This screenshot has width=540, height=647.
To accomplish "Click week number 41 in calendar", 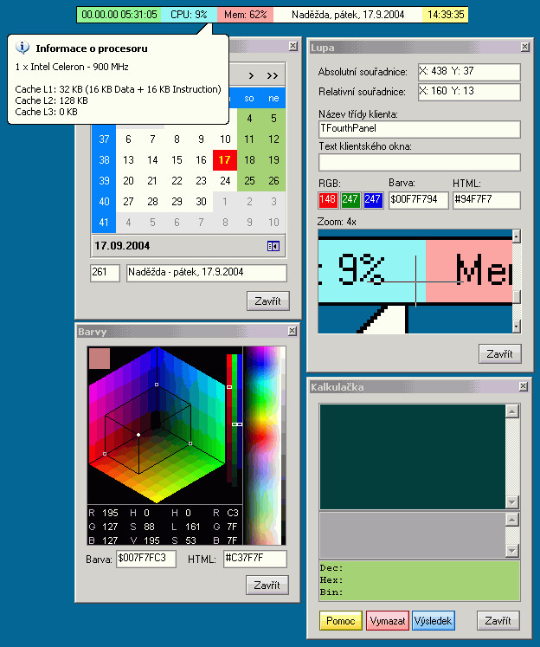I will (x=104, y=223).
